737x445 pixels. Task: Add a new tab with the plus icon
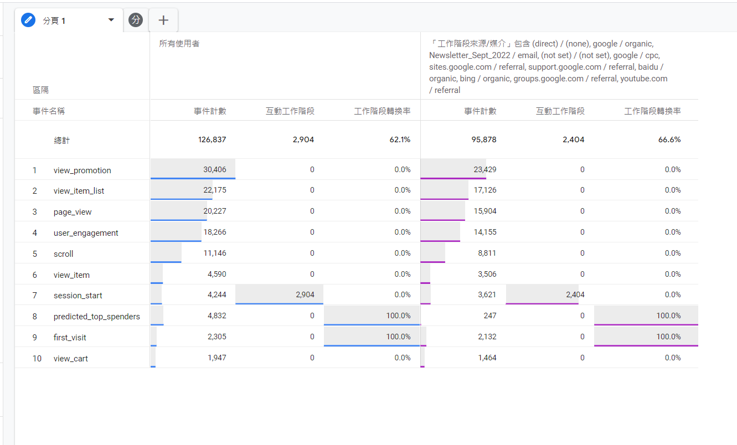tap(163, 20)
